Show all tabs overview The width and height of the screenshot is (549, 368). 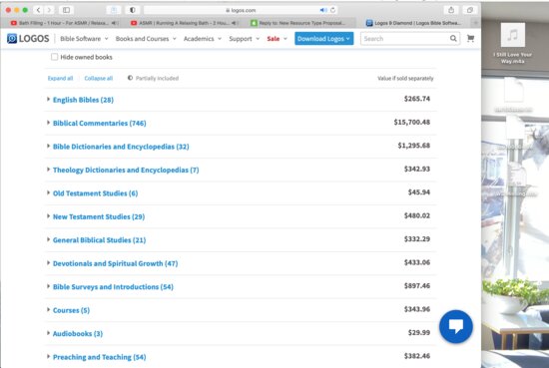470,10
